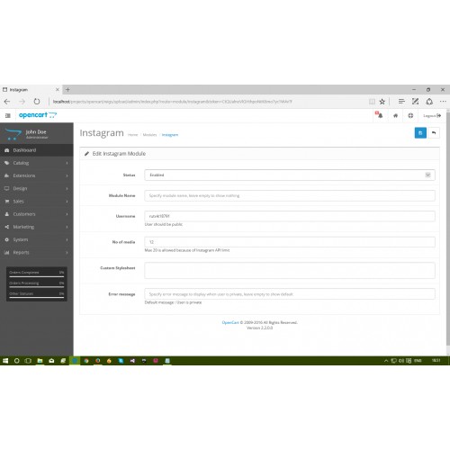Open the Reports sidebar menu
The image size is (450, 450).
[x=37, y=253]
